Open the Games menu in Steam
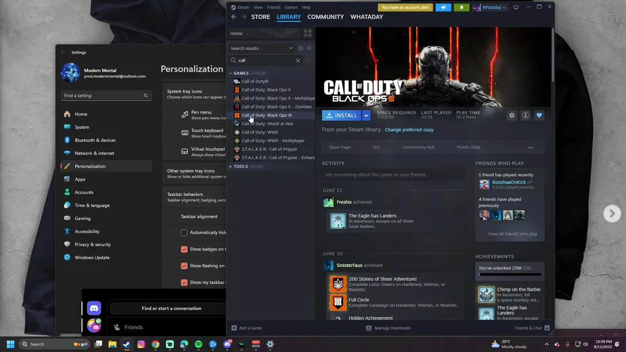The width and height of the screenshot is (626, 352). click(x=291, y=7)
